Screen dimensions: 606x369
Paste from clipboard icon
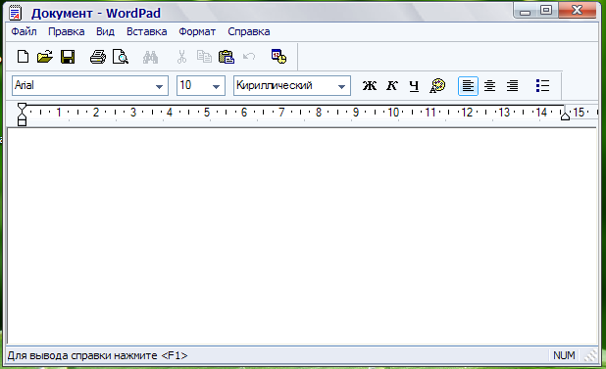[x=227, y=57]
